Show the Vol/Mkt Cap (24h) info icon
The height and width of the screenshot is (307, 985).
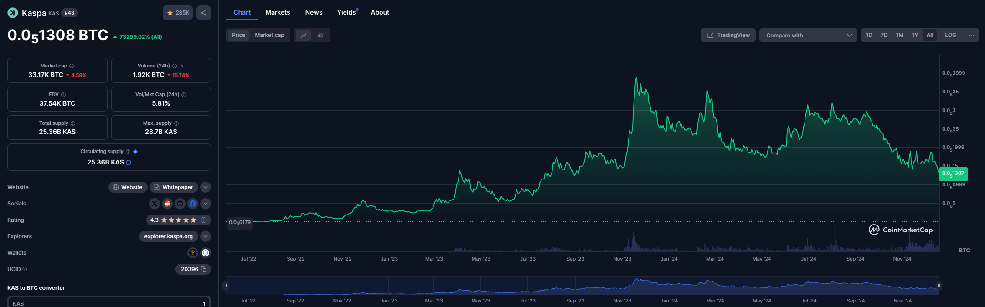pos(184,95)
